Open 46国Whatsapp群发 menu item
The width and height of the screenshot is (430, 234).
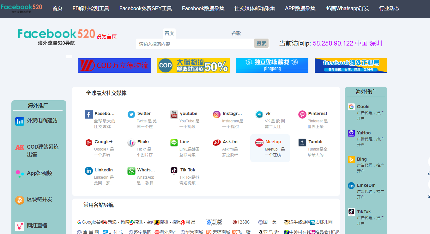(347, 9)
